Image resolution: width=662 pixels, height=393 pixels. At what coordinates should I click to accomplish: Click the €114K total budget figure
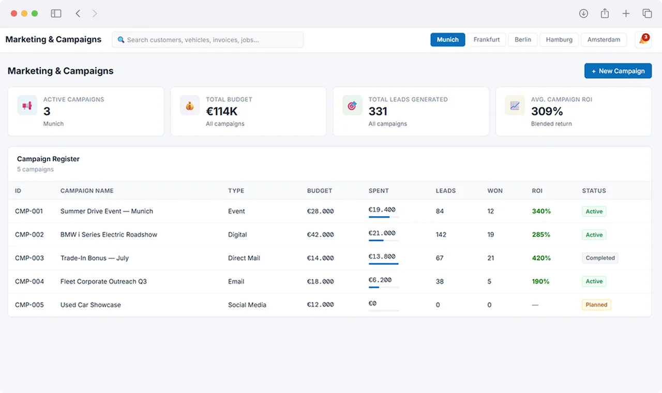click(222, 111)
